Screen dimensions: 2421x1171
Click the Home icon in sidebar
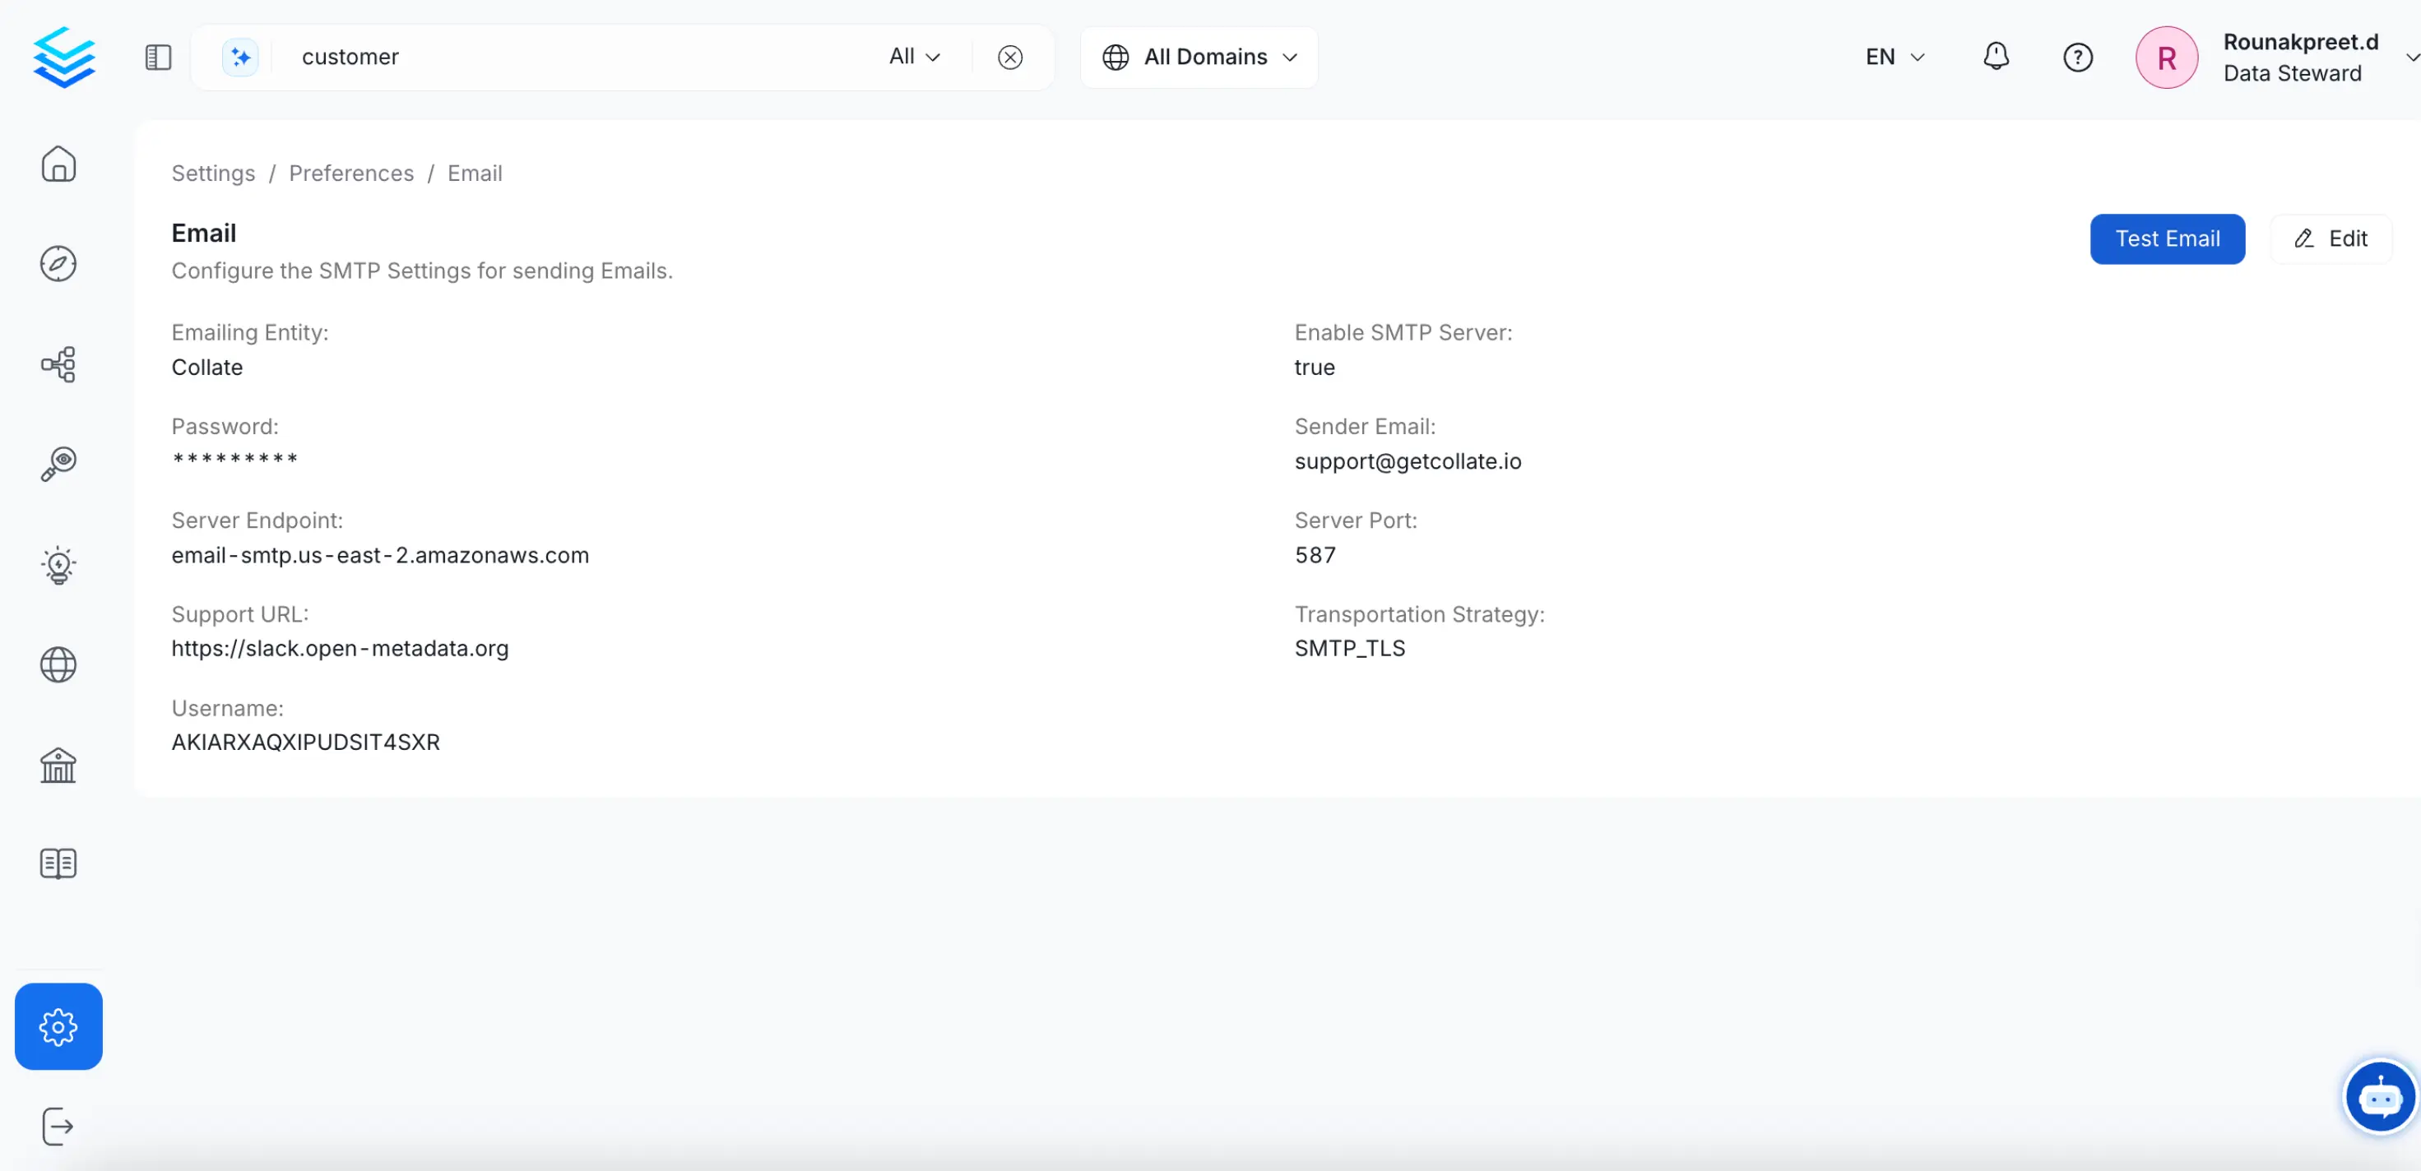(58, 164)
